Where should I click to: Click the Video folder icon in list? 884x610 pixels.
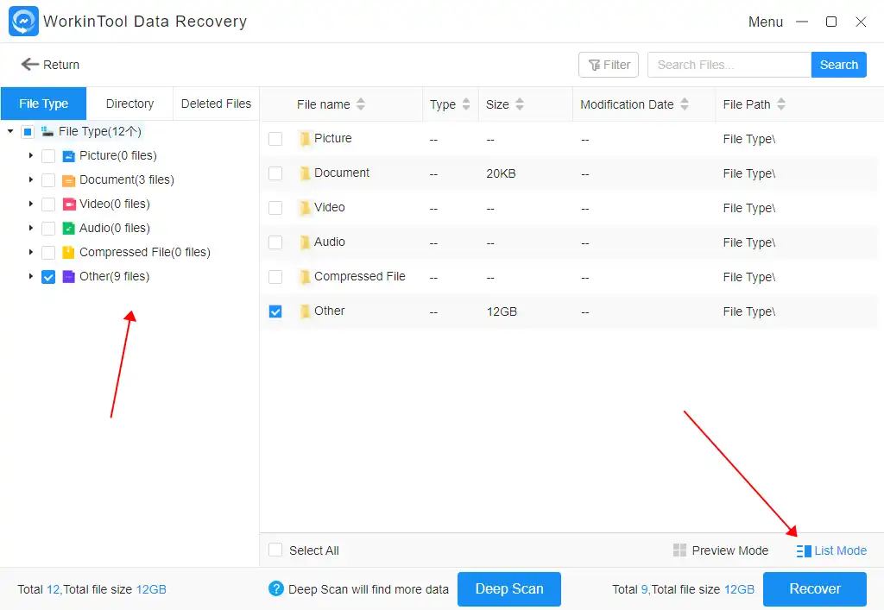click(305, 208)
